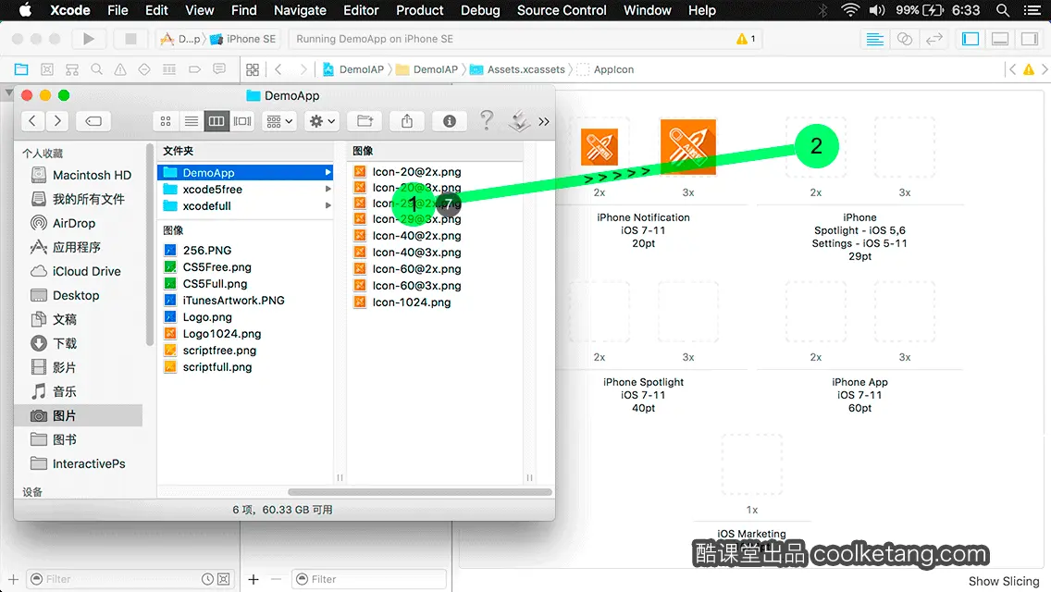
Task: Click Spotlight search in menu bar
Action: point(1003,10)
